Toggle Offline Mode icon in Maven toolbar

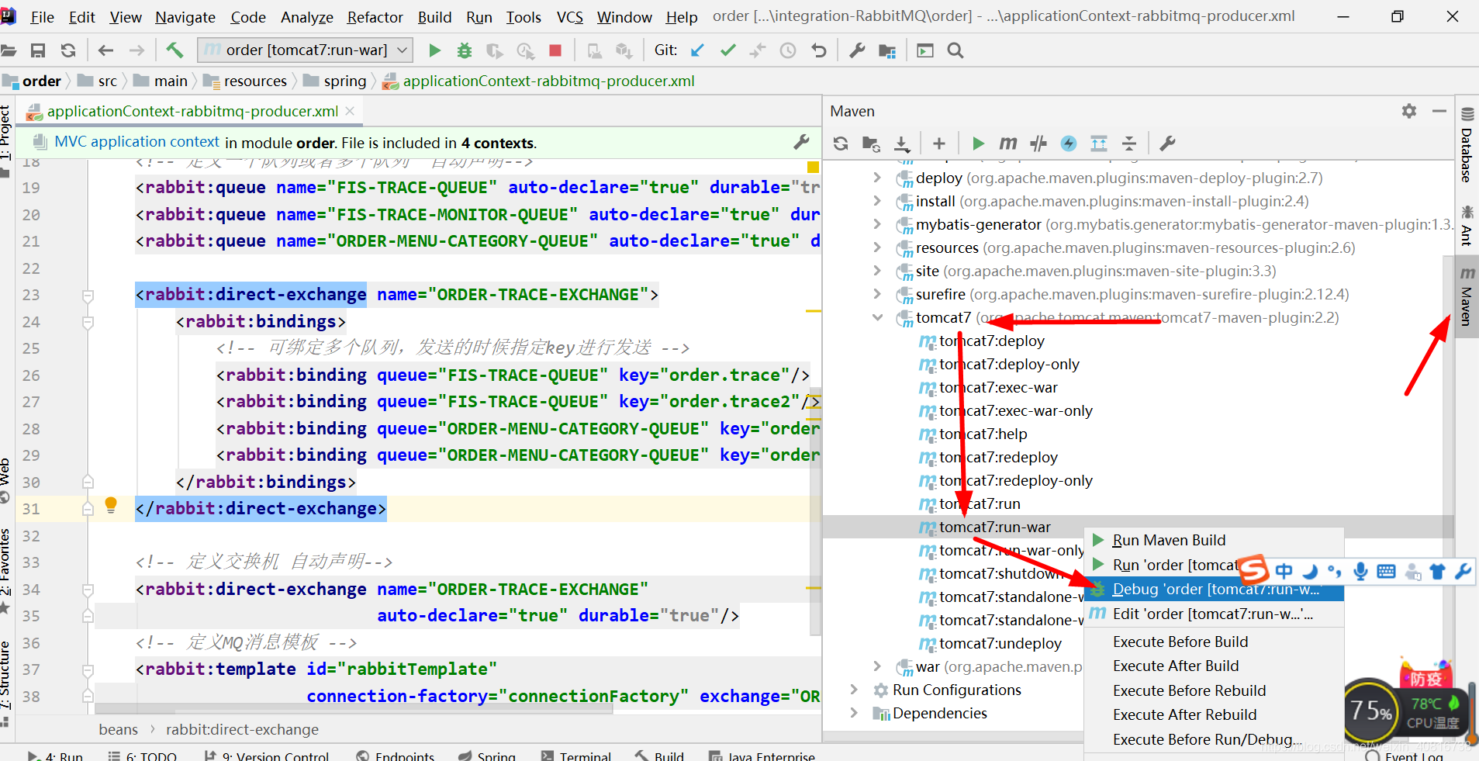pyautogui.click(x=1038, y=144)
